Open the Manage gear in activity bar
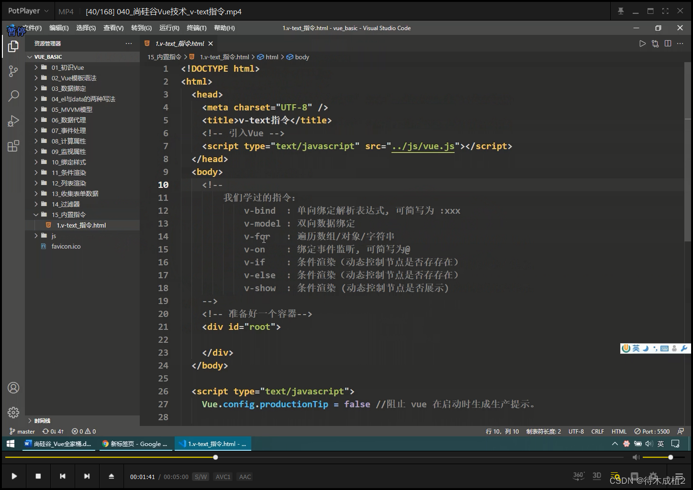Image resolution: width=693 pixels, height=490 pixels. tap(13, 412)
